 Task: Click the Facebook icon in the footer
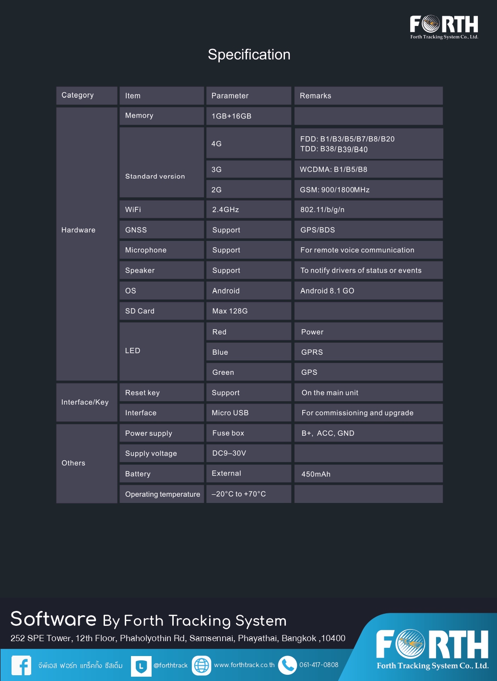pyautogui.click(x=21, y=665)
